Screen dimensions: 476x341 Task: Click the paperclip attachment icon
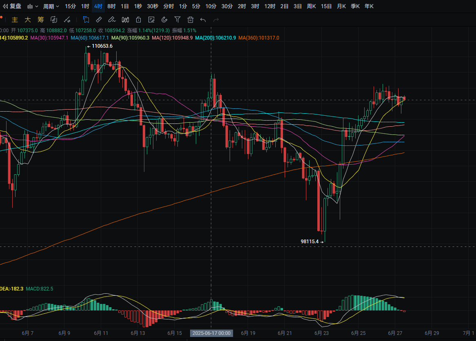pos(164,20)
